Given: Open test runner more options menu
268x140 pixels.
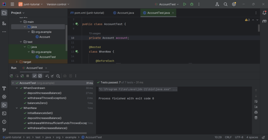Looking at the screenshot, I should tap(76, 76).
